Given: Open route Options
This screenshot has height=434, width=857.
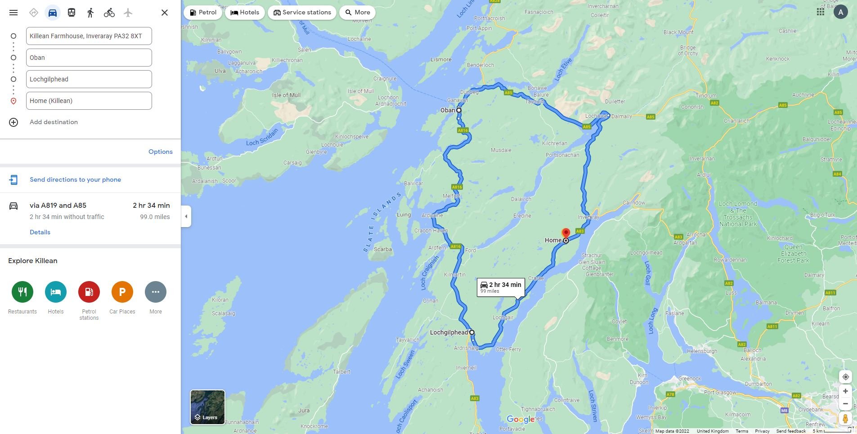Looking at the screenshot, I should click(161, 152).
